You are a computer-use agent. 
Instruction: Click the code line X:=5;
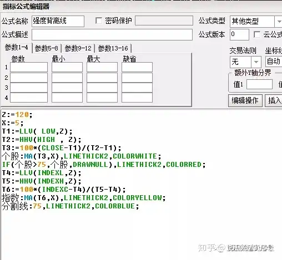[13, 123]
